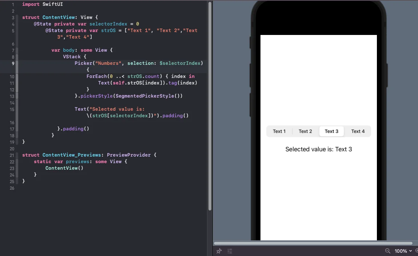Click the '.padding()' modifier on line 17
The width and height of the screenshot is (418, 256).
tap(74, 129)
